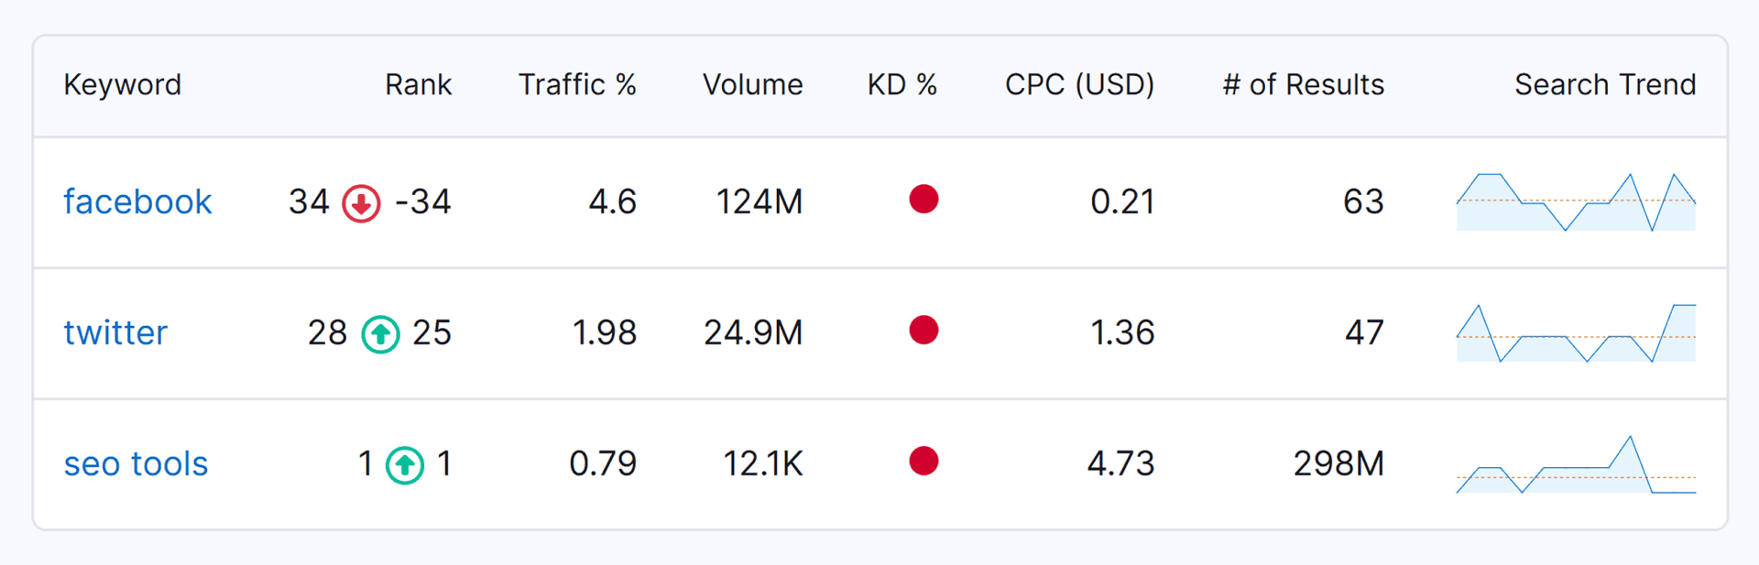The image size is (1759, 565).
Task: Sort by KD % column header
Action: pos(901,84)
